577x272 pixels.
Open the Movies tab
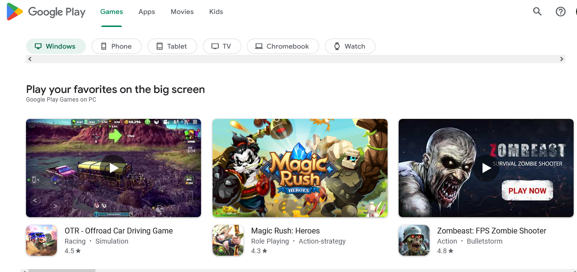pos(182,12)
